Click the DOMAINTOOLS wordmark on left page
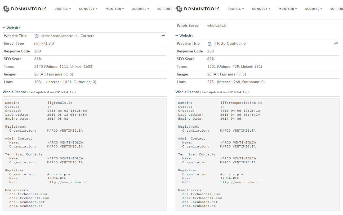This screenshot has height=215, width=343. coord(29,9)
